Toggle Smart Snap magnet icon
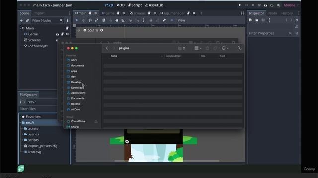 [131, 20]
